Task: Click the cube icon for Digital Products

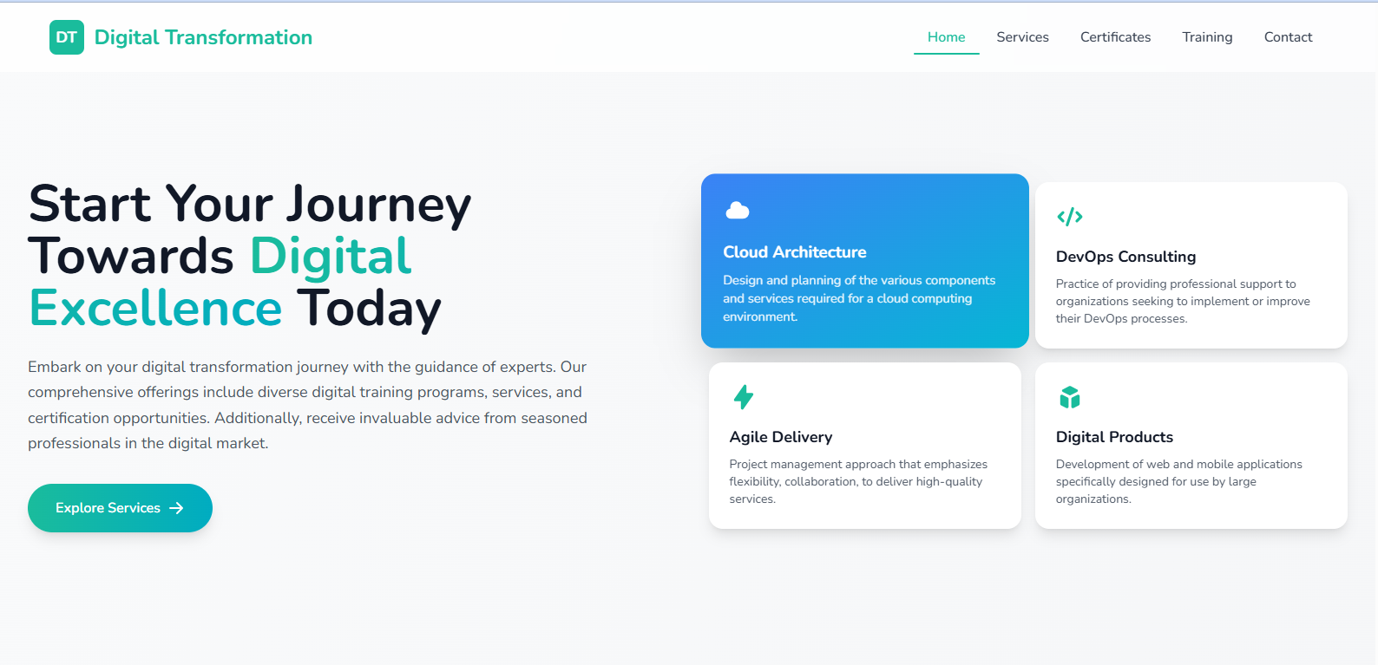Action: tap(1070, 397)
